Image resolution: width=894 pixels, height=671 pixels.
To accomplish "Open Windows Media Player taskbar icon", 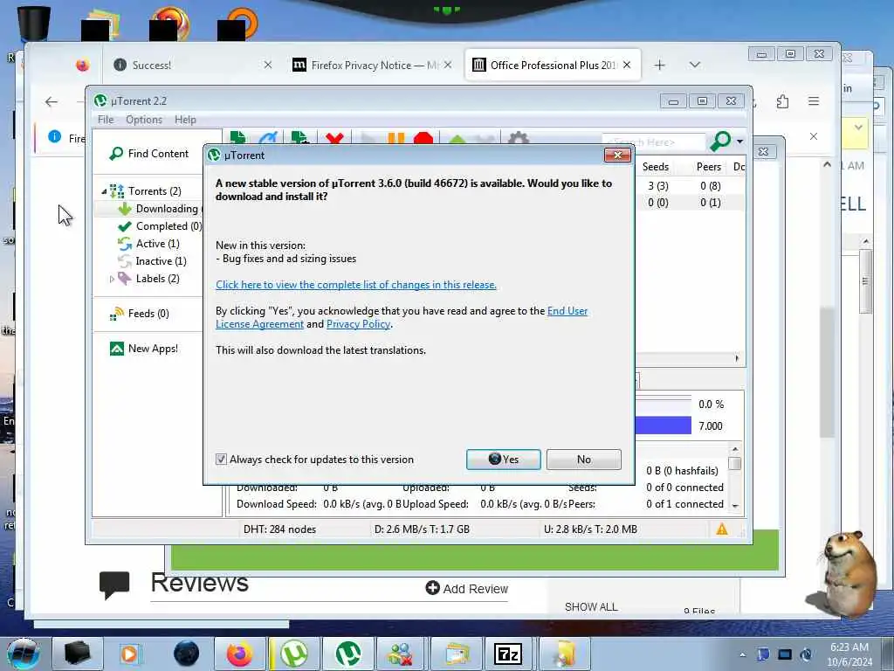I will (x=130, y=654).
